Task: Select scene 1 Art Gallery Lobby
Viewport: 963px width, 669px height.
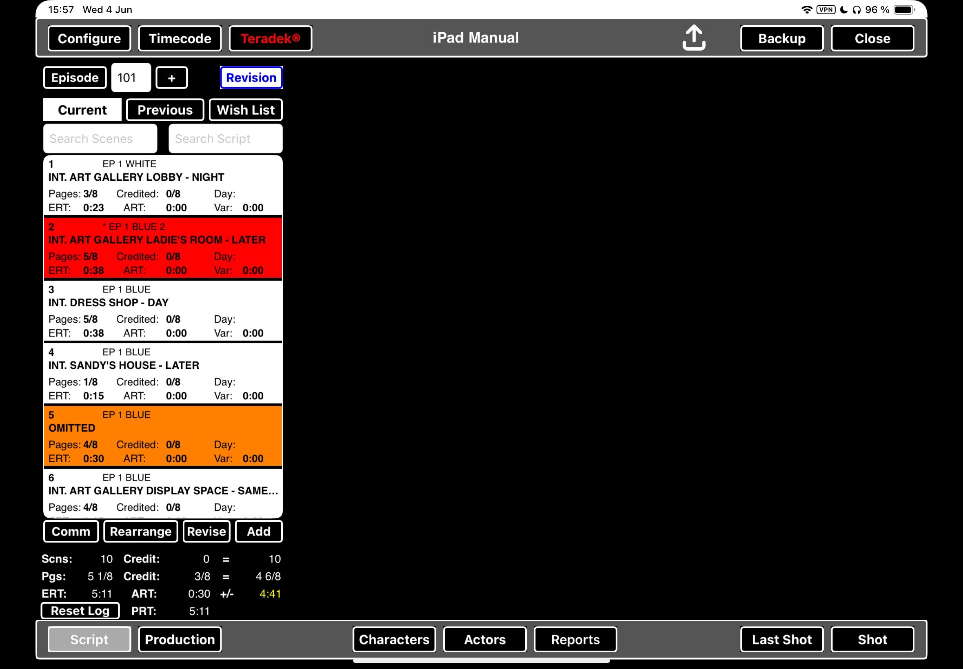Action: (x=163, y=185)
